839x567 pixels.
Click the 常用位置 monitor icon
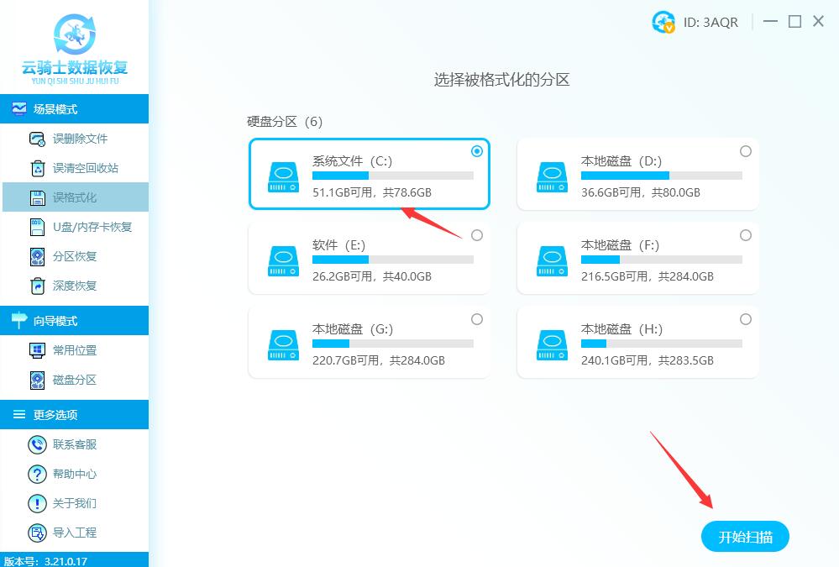[x=37, y=350]
